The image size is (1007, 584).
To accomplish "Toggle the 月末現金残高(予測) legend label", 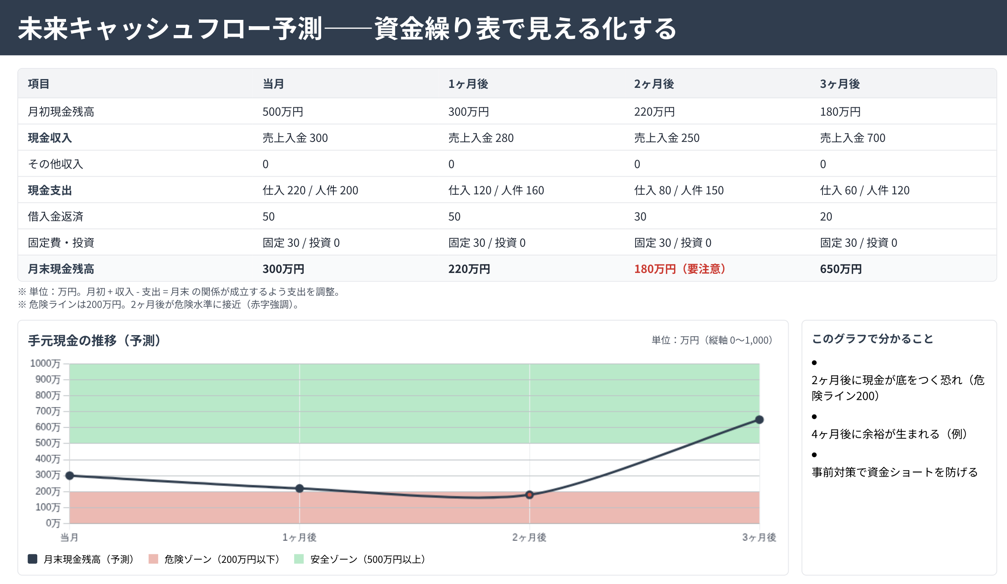I will pyautogui.click(x=89, y=559).
